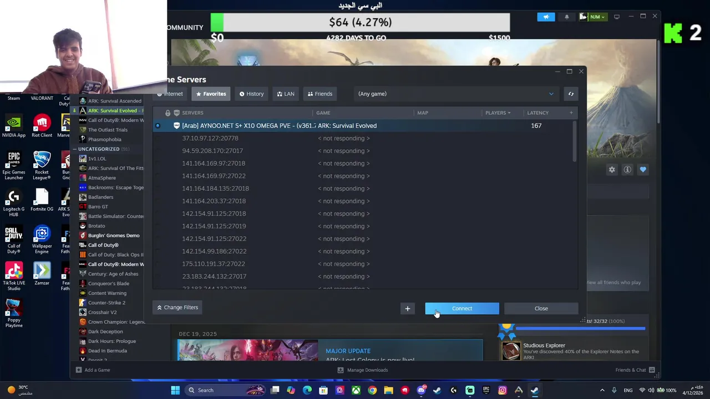
Task: Select the AYNOO.NET OMEGA PVE server row
Action: tap(363, 126)
